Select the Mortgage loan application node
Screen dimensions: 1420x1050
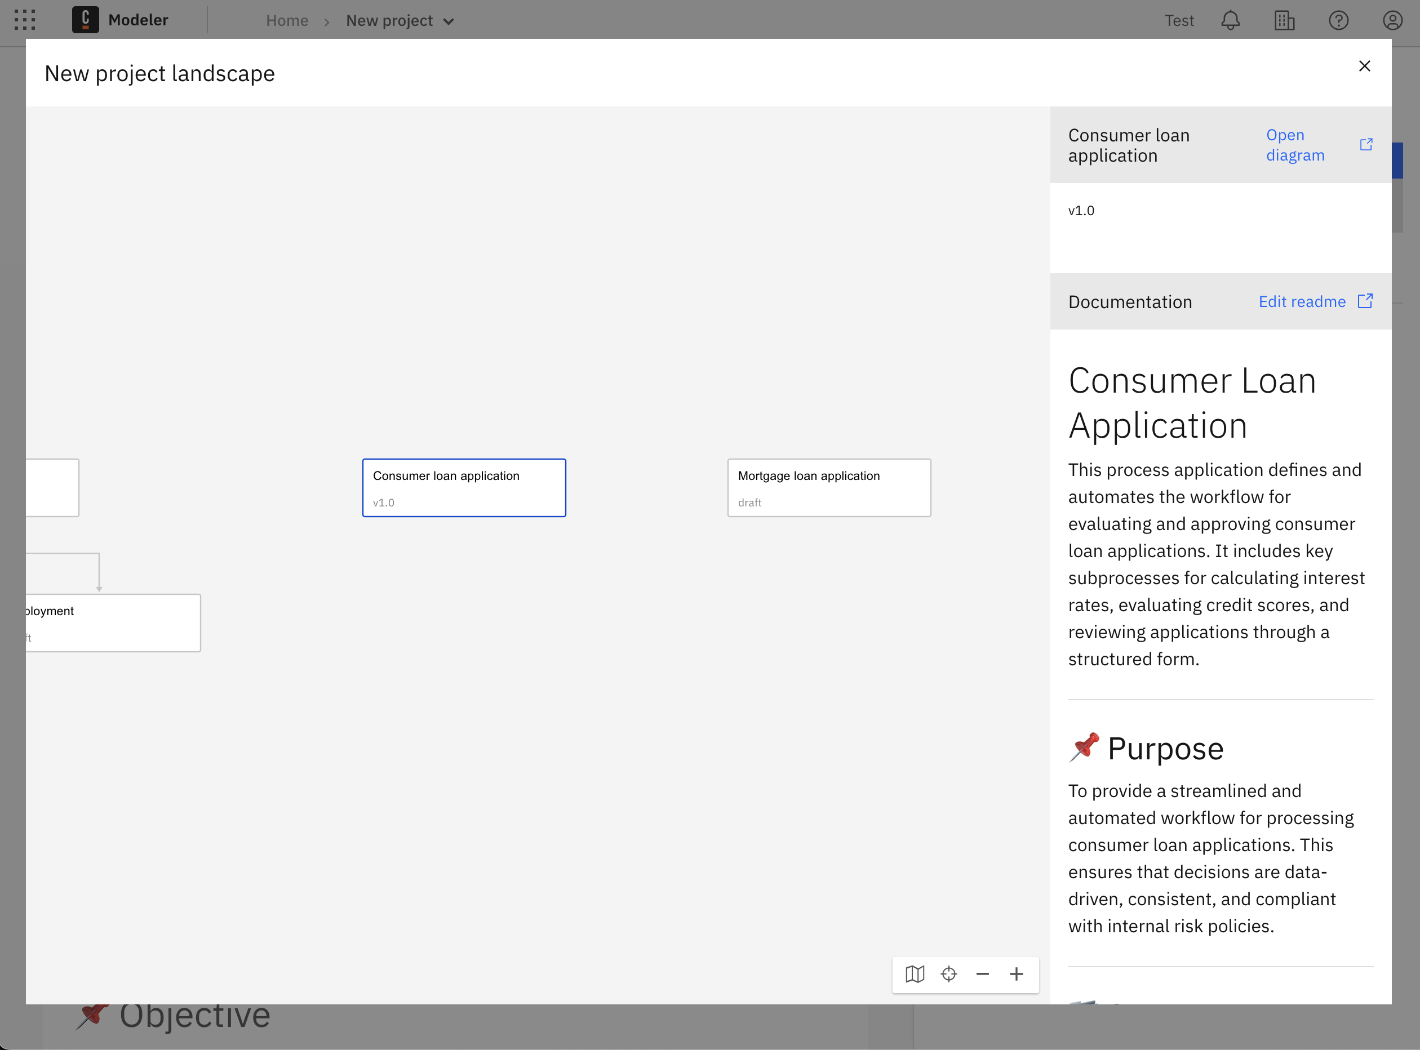[x=829, y=487]
